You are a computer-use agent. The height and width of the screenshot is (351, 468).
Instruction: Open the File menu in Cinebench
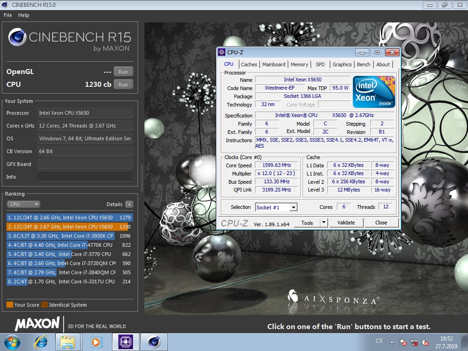click(8, 15)
